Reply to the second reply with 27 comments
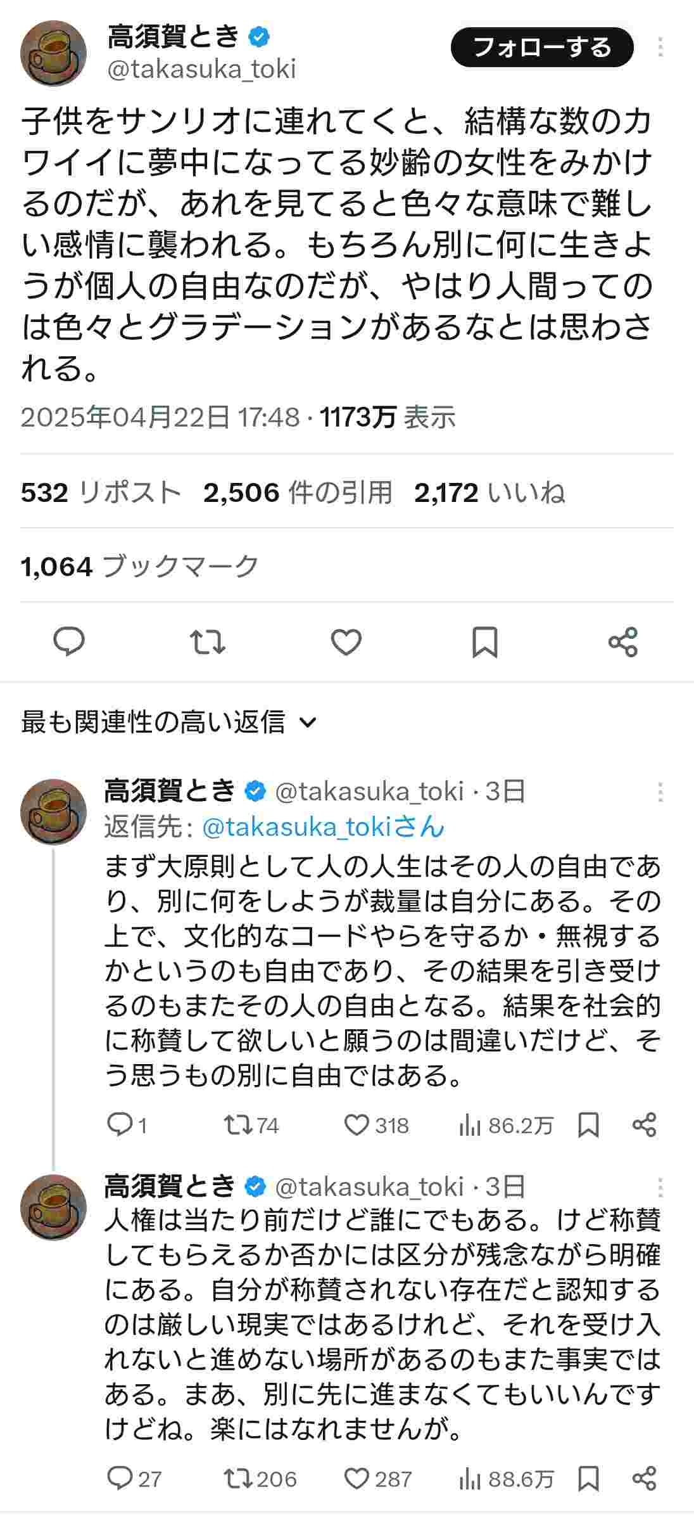Image resolution: width=694 pixels, height=1516 pixels. pyautogui.click(x=119, y=1478)
